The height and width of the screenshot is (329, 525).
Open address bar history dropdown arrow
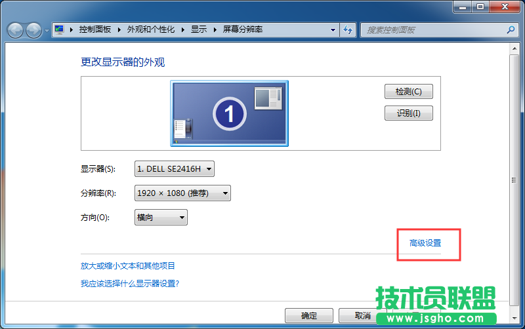coord(333,29)
